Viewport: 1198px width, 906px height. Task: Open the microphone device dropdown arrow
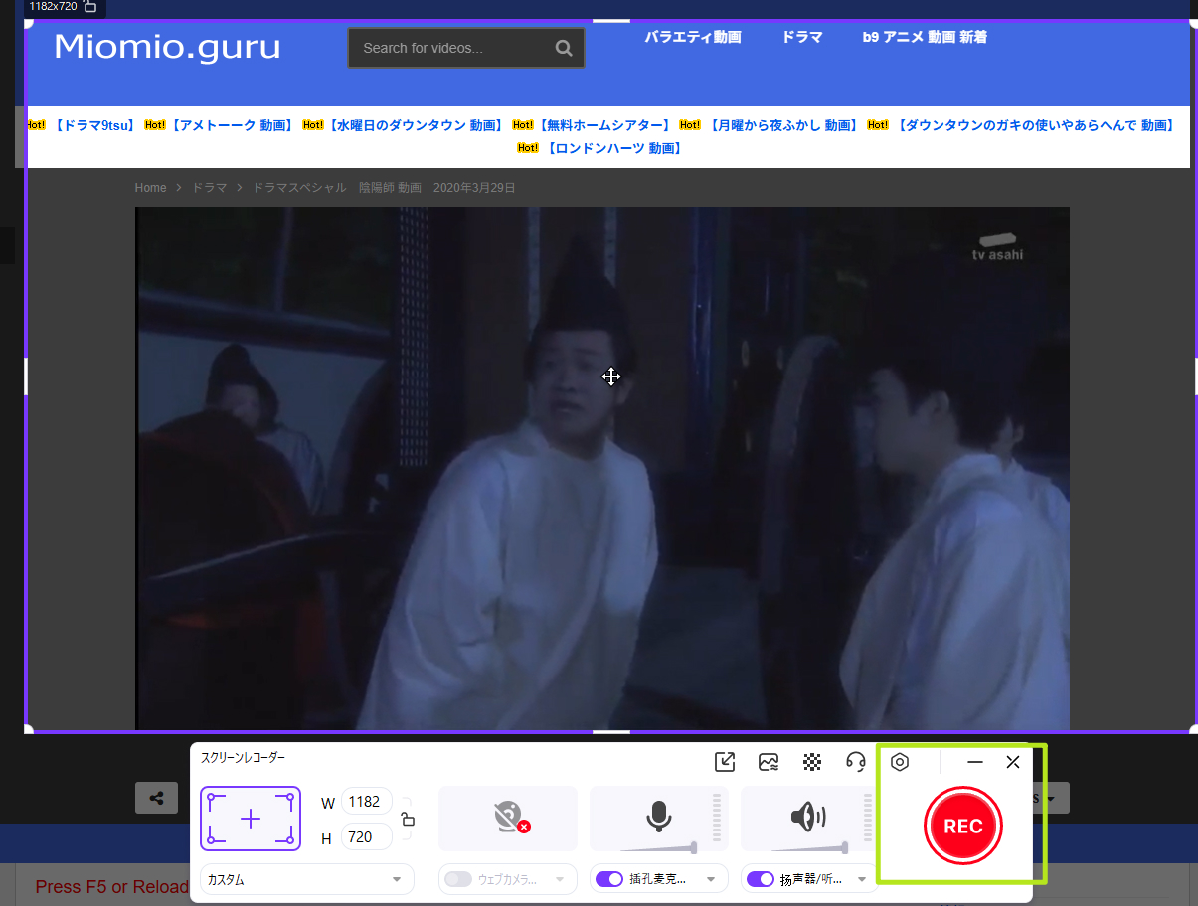click(x=711, y=879)
